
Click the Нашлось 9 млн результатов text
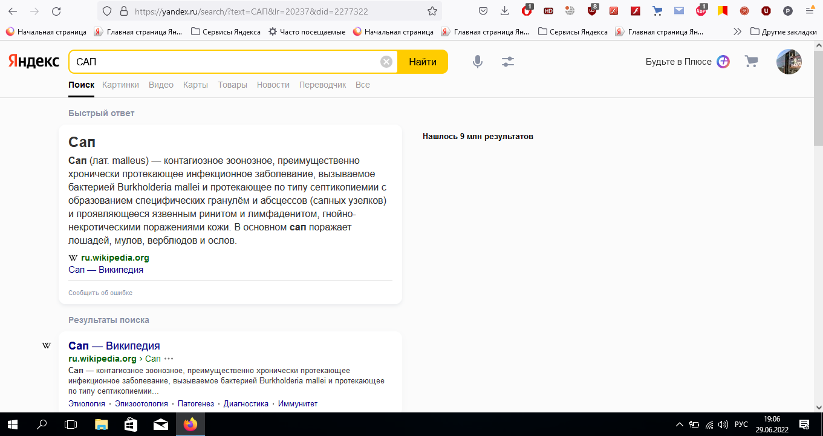click(x=478, y=137)
